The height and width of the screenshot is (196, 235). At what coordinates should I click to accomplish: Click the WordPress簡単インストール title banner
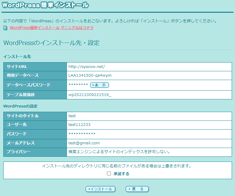point(45,5)
